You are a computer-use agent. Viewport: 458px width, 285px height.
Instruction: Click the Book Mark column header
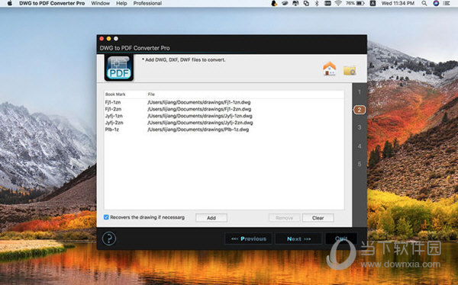point(115,94)
